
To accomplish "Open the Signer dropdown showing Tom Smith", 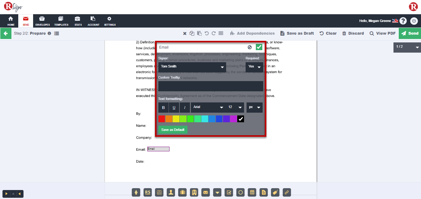I will [x=192, y=67].
